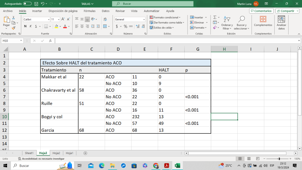Image resolution: width=302 pixels, height=170 pixels.
Task: Click the percent style icon
Action: (x=126, y=26)
